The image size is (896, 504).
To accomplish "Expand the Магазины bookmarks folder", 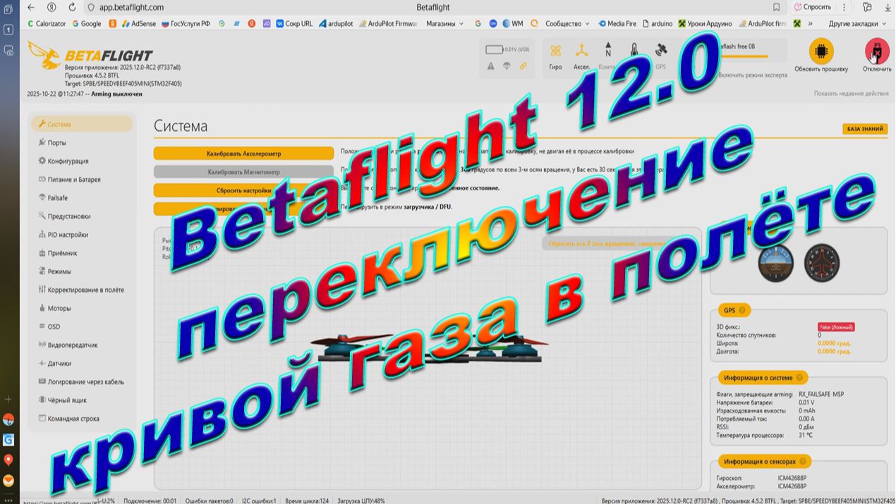I will tap(444, 23).
